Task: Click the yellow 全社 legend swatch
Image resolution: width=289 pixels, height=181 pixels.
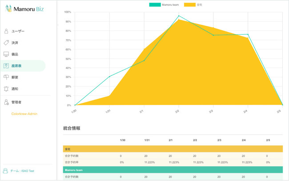Action: tap(190, 5)
